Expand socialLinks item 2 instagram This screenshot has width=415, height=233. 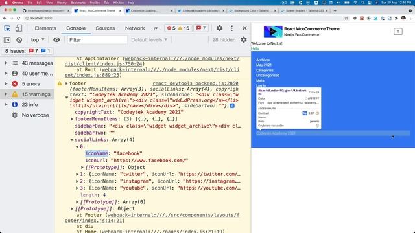pyautogui.click(x=77, y=181)
